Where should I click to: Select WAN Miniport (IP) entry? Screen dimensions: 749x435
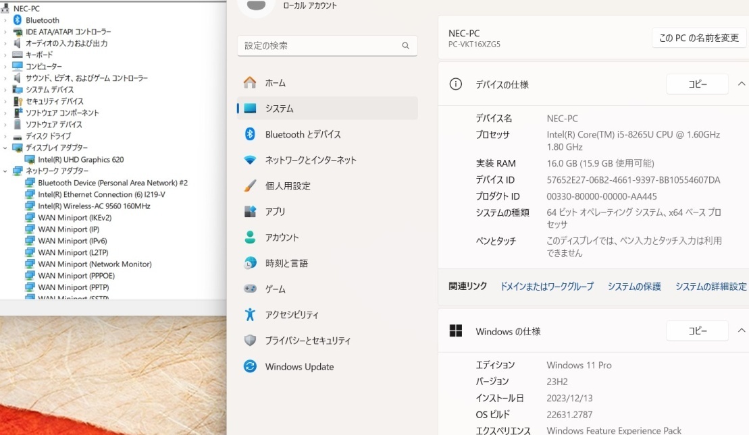pos(69,229)
